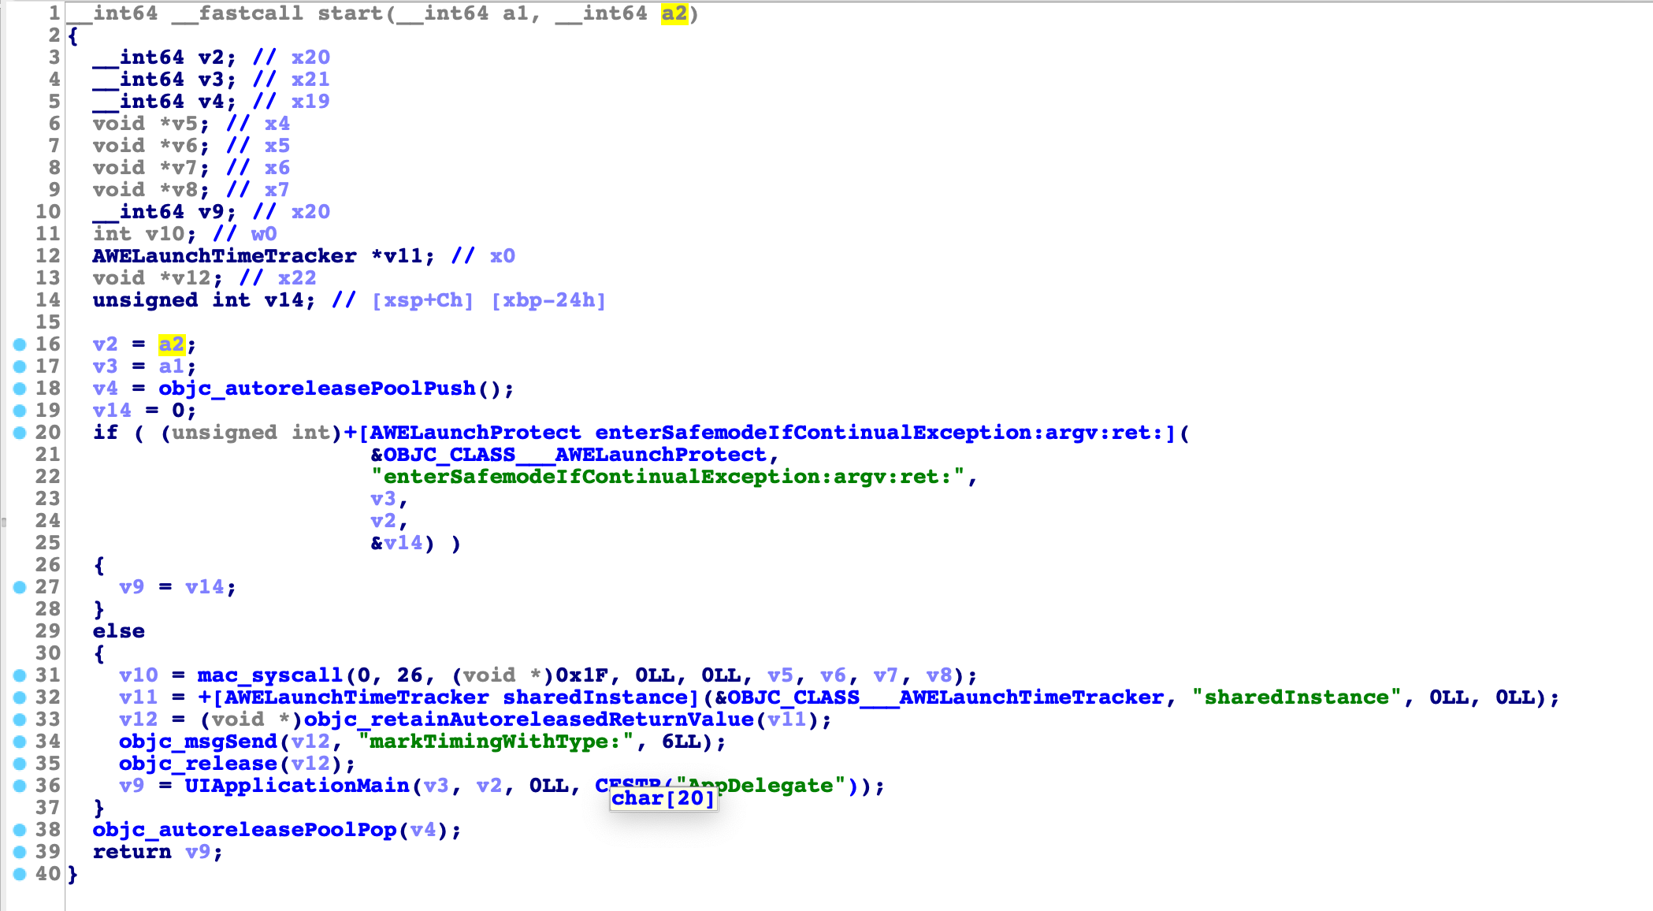Toggle breakpoint dot on line 36

coord(20,786)
